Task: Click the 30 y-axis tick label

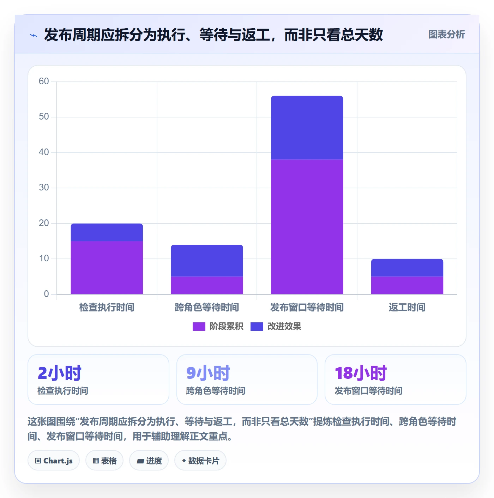Action: point(44,188)
